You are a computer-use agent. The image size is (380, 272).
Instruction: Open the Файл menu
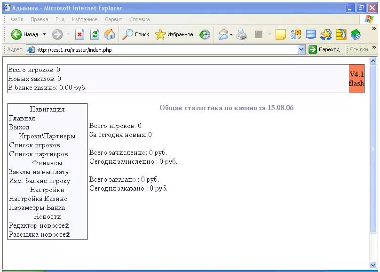(17, 19)
